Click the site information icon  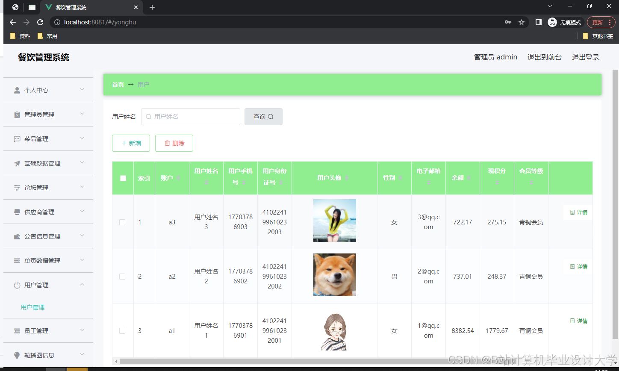click(57, 22)
